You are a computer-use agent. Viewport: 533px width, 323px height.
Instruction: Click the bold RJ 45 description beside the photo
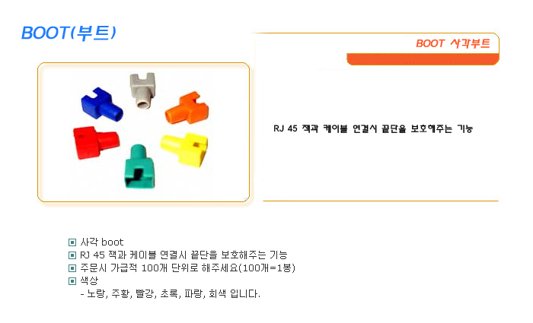tap(373, 128)
